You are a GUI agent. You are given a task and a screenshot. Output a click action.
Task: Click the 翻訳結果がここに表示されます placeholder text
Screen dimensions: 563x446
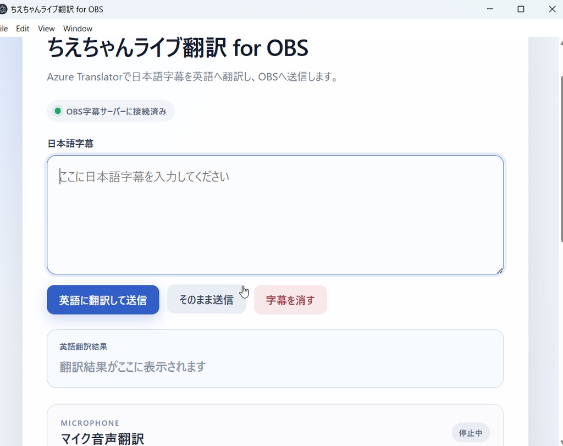click(133, 367)
